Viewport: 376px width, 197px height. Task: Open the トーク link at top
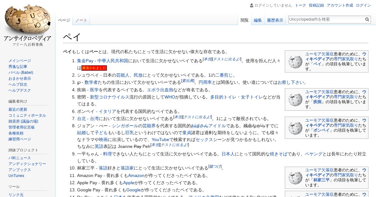point(300,5)
